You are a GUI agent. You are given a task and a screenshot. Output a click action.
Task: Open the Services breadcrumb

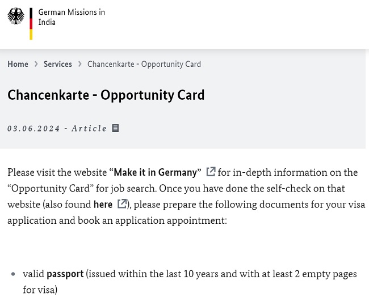tap(58, 64)
